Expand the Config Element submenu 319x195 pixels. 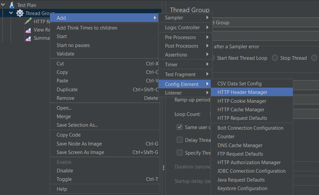click(x=184, y=84)
